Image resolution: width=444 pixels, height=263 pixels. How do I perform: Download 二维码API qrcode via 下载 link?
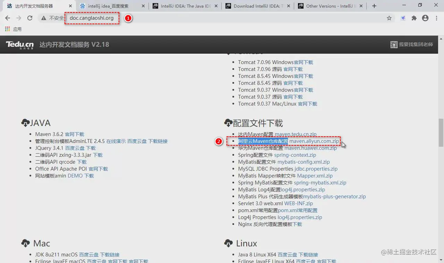(82, 162)
